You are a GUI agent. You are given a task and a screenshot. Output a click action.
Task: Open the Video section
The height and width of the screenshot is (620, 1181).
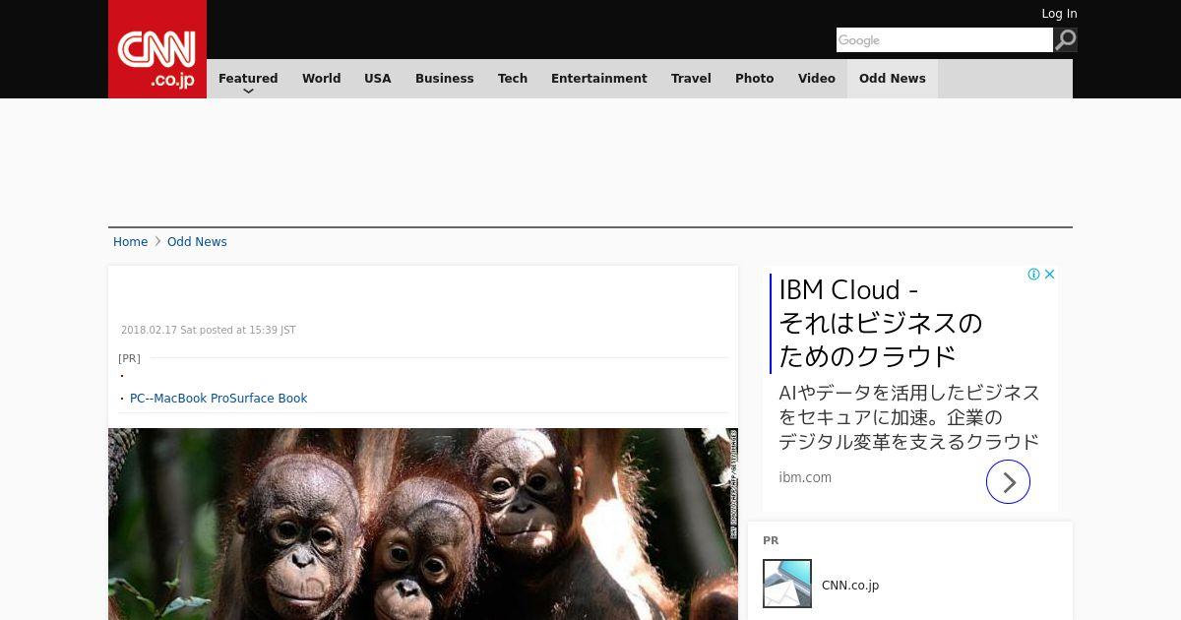coord(817,79)
